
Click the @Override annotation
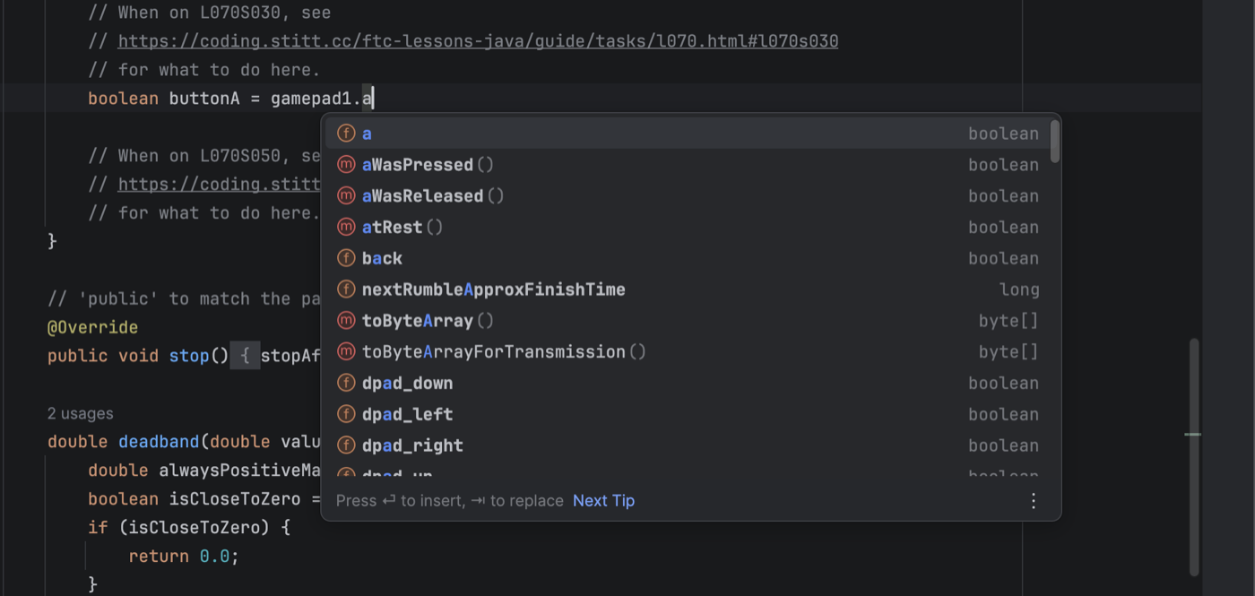coord(92,327)
